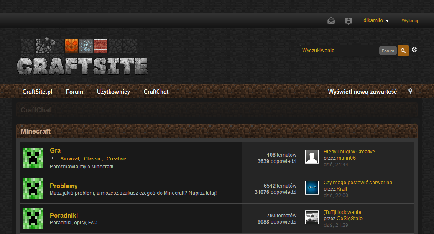Image resolution: width=434 pixels, height=234 pixels.
Task: Open the Gra forum
Action: click(55, 150)
